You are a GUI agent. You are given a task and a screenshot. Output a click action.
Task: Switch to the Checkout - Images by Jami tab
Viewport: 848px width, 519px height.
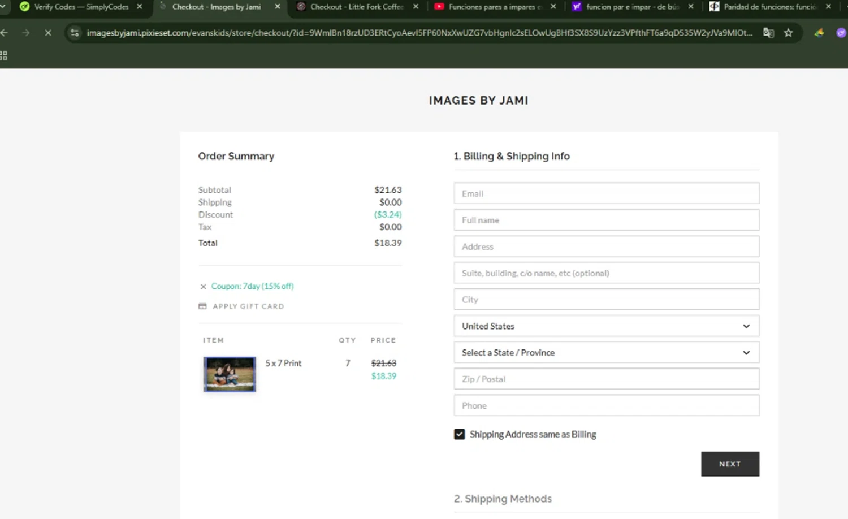point(217,7)
